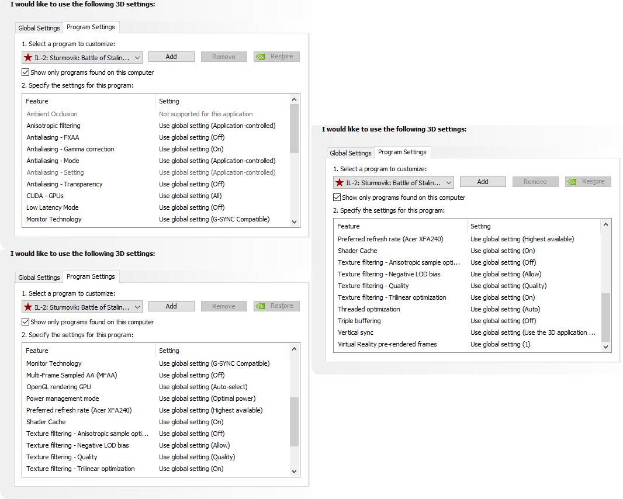Screen dimensions: 623x499
Task: Click Remove button in panel listing Triple buffering
Action: (x=535, y=182)
